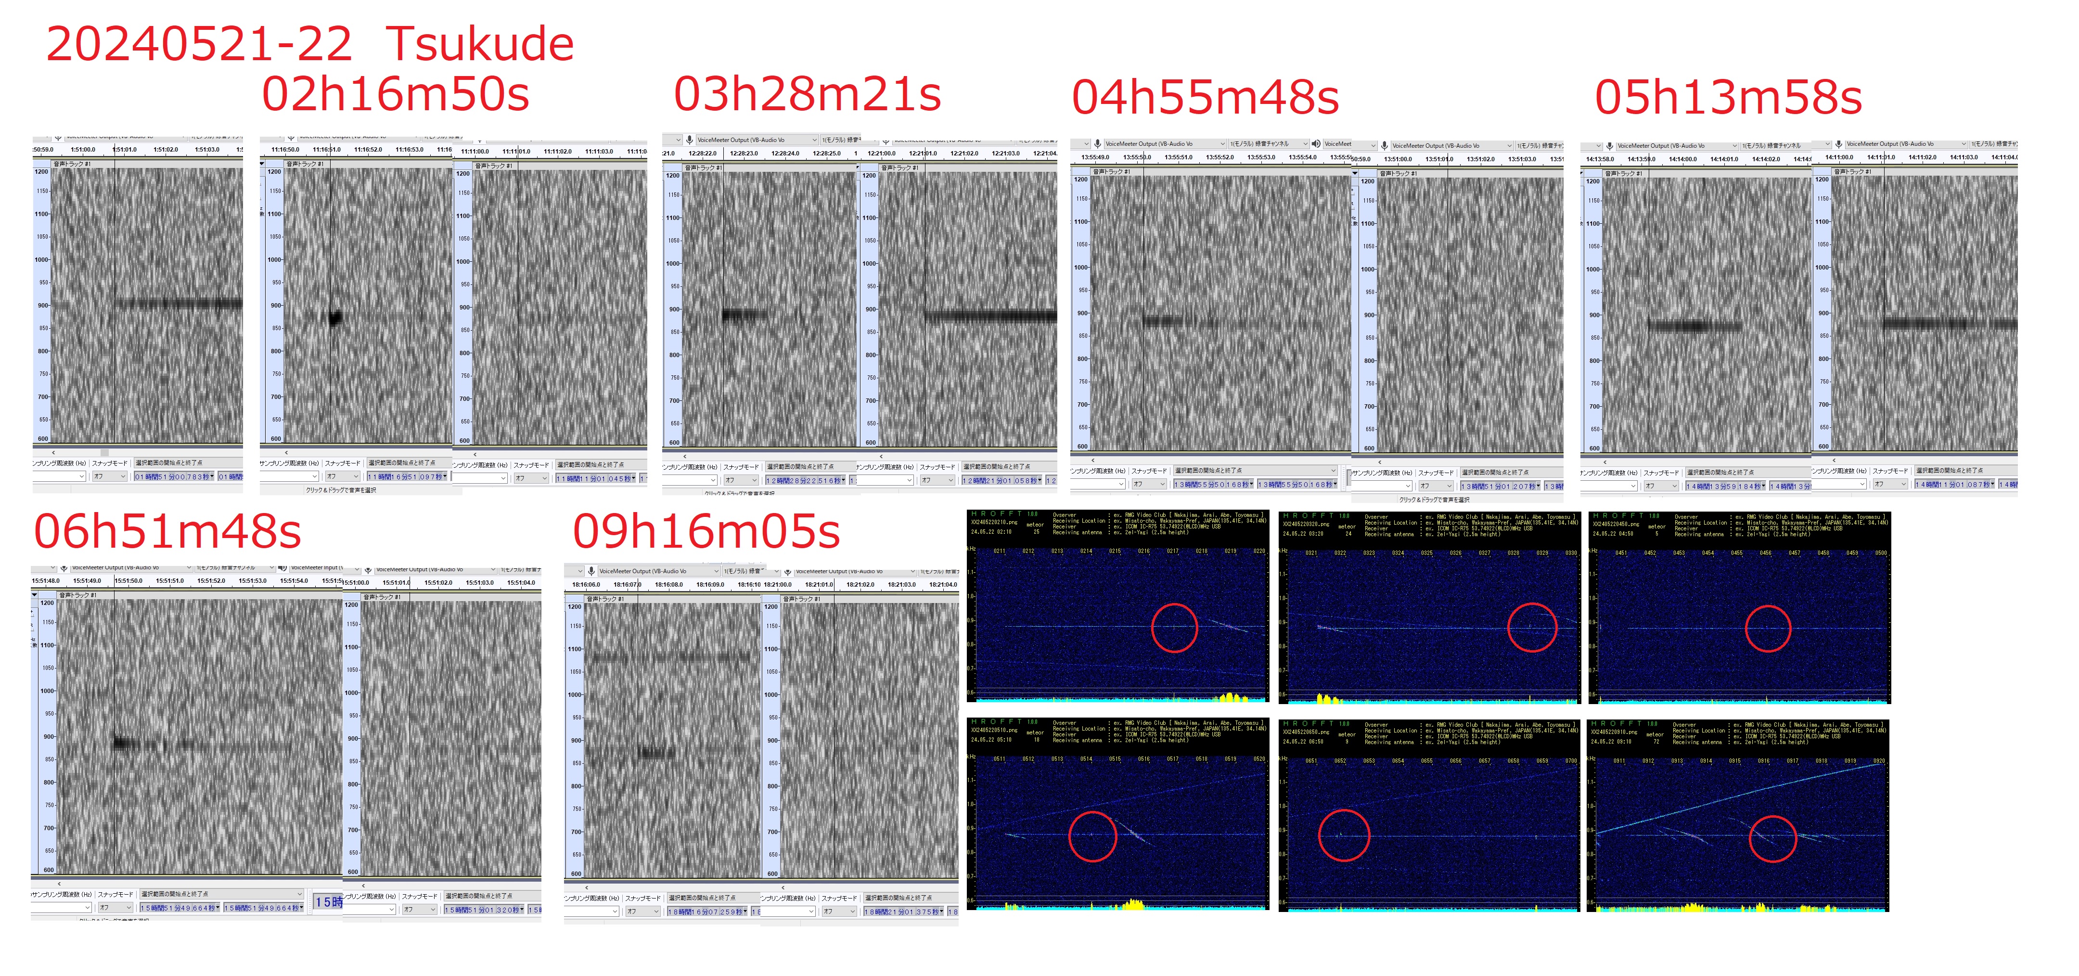The image size is (2079, 976).
Task: Click microphone icon above the 14:13:58.0 timeline
Action: tap(1609, 146)
